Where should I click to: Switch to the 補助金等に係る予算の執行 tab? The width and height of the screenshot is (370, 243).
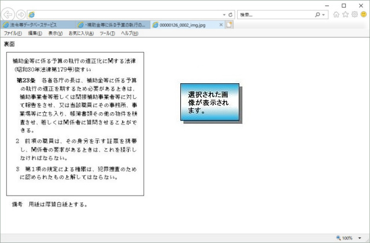112,25
